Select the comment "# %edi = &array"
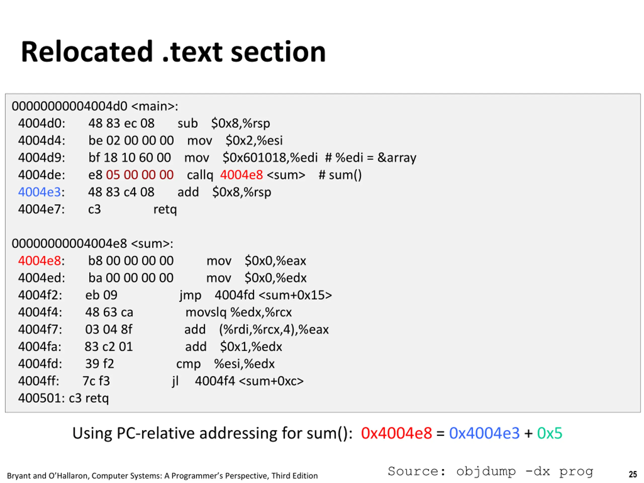Image resolution: width=644 pixels, height=483 pixels. 371,158
